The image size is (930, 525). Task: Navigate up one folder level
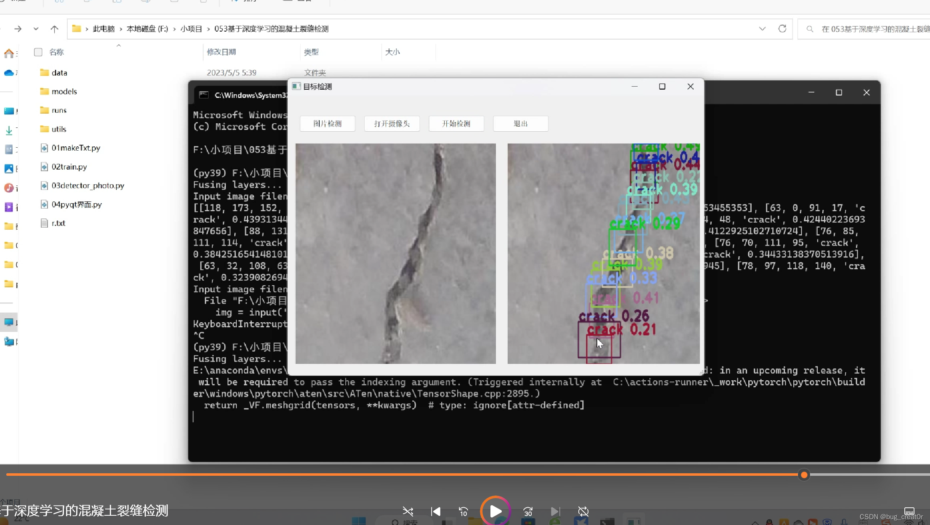54,29
